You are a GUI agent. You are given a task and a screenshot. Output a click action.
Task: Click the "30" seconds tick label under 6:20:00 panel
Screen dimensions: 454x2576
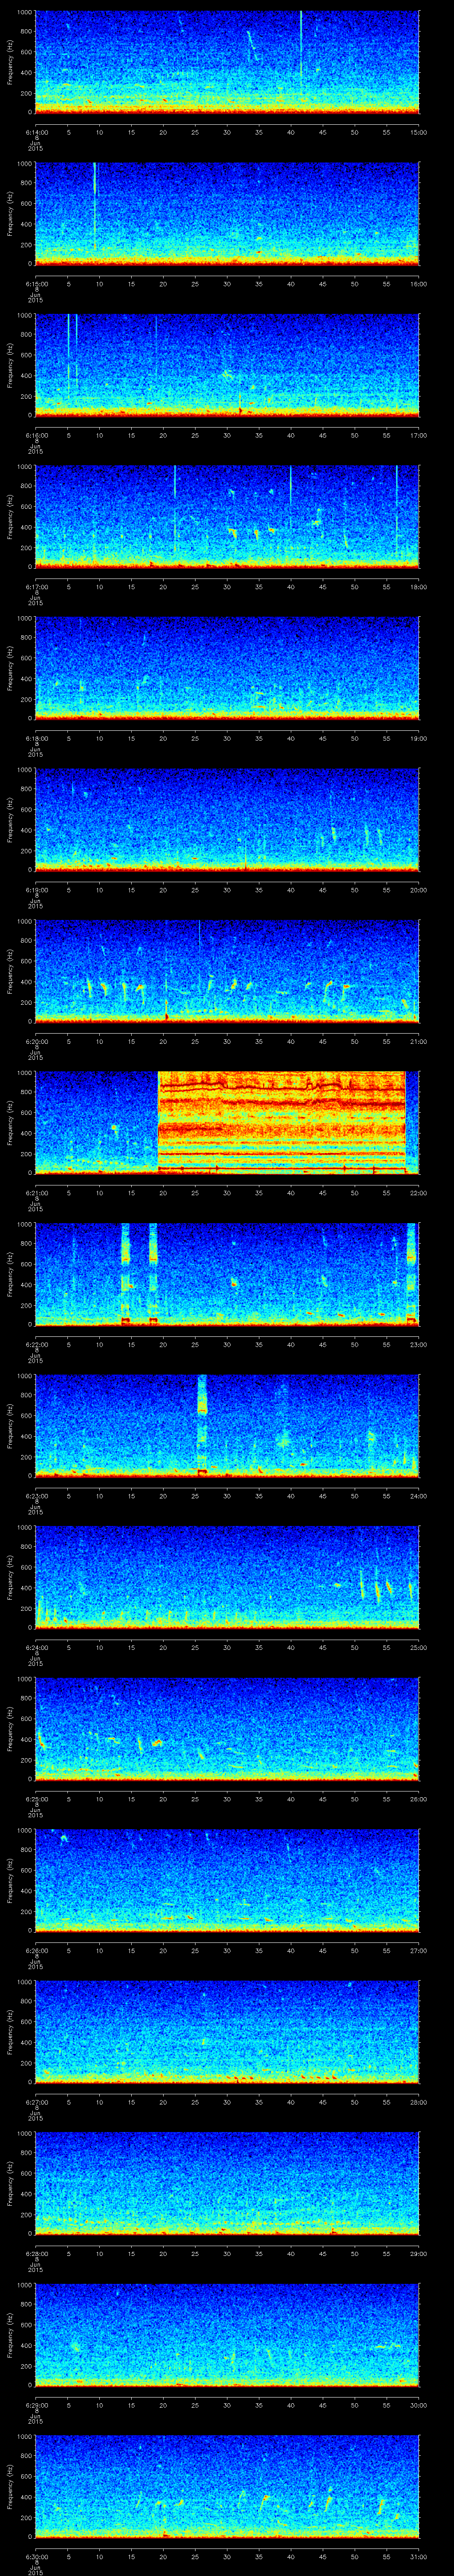227,1042
